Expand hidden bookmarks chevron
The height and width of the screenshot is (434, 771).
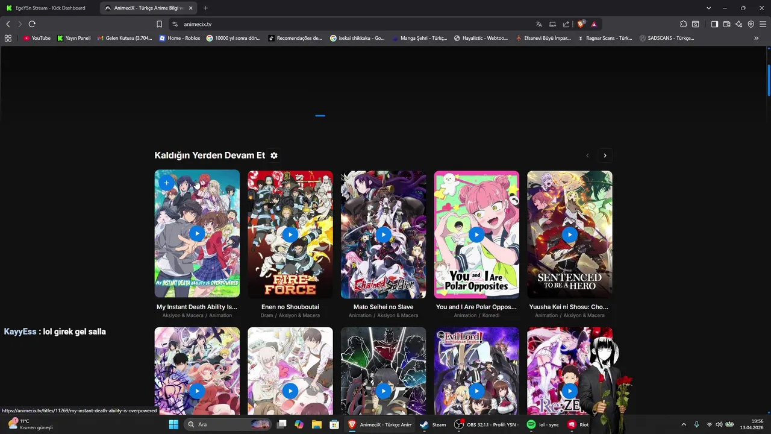pos(756,38)
